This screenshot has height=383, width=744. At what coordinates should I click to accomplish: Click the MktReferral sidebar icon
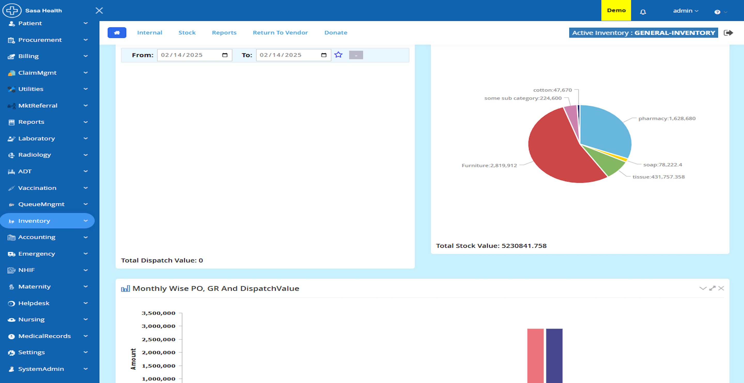tap(12, 106)
